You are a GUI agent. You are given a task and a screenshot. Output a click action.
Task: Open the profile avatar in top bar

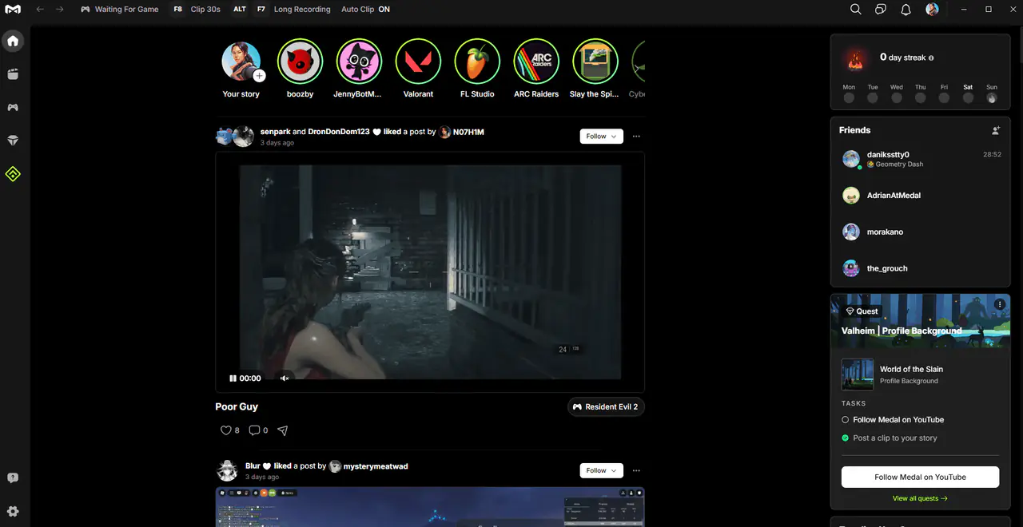pyautogui.click(x=932, y=10)
